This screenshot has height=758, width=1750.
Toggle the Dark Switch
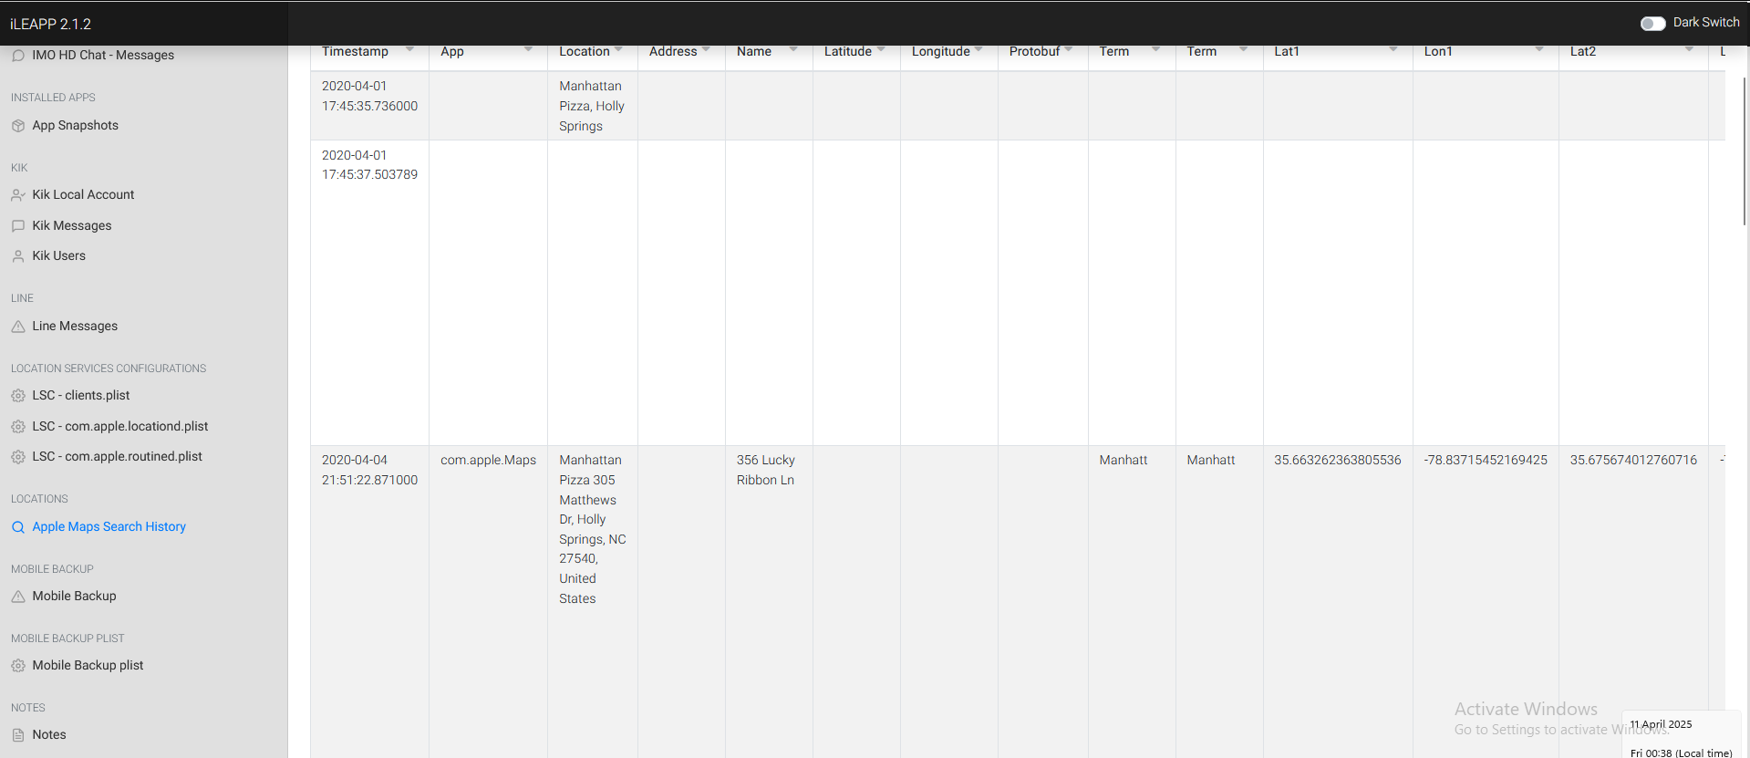[1652, 23]
